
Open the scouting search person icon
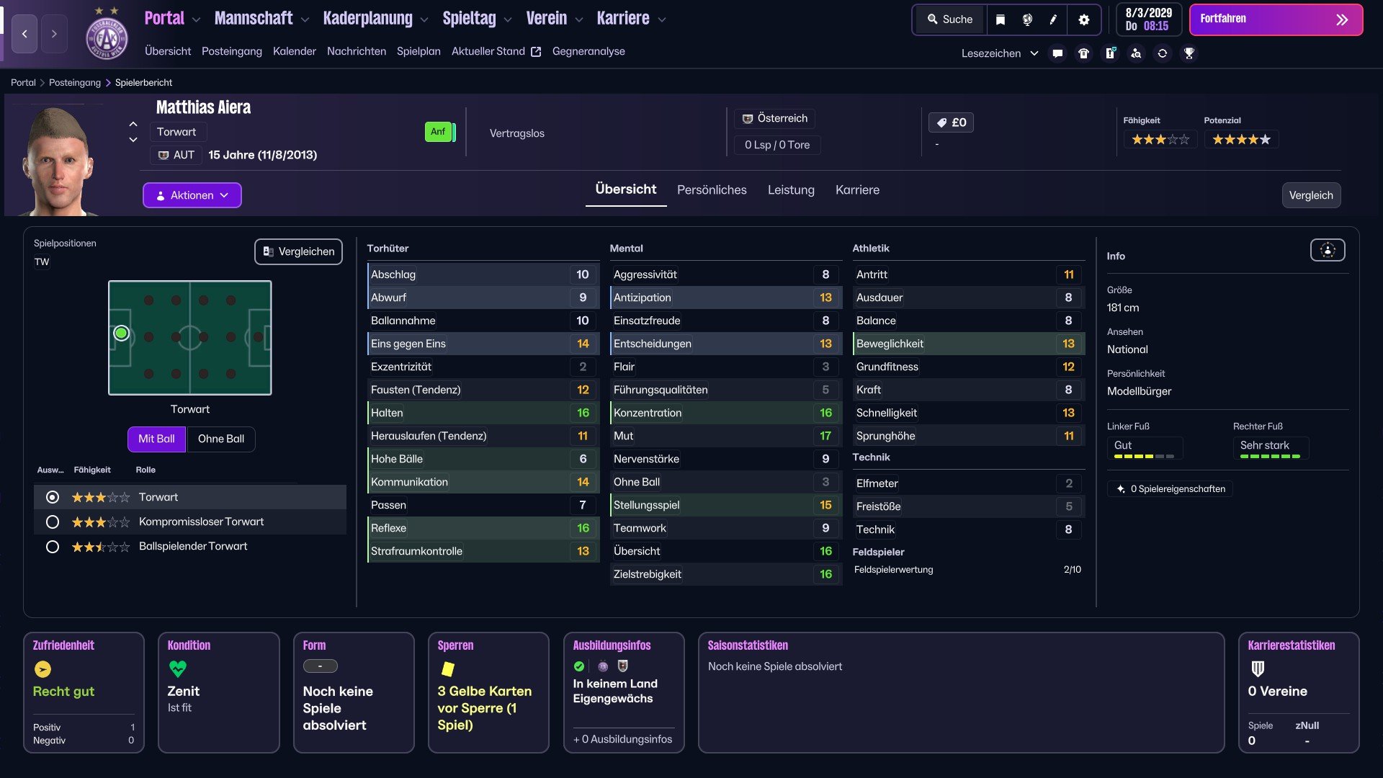click(x=1136, y=53)
